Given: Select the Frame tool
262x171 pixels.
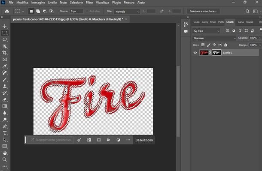Looking at the screenshot, I should pos(5,60).
